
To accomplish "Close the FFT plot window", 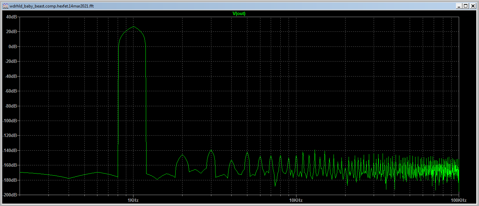I will tap(472, 6).
